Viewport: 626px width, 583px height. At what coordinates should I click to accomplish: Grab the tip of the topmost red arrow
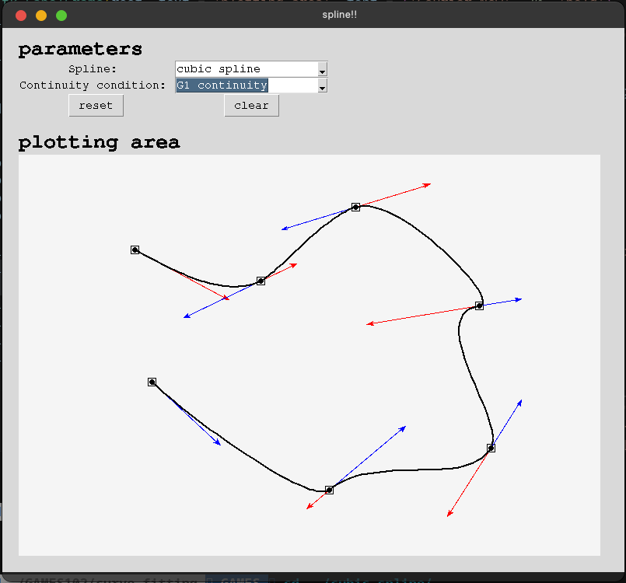[430, 184]
